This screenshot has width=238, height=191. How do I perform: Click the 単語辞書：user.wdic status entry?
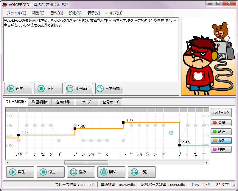pyautogui.click(x=118, y=185)
